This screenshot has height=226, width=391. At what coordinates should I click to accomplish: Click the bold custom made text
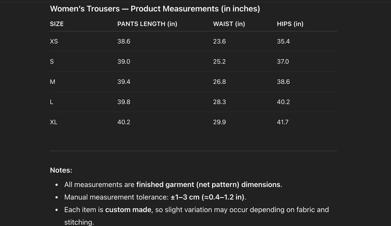coord(128,210)
